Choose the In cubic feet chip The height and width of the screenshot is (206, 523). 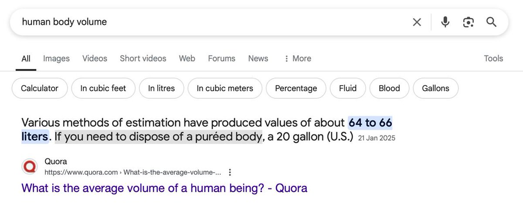[103, 88]
